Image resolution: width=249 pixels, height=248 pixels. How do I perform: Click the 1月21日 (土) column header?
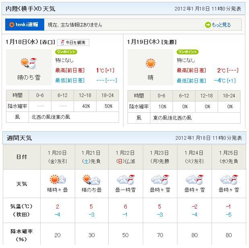pyautogui.click(x=91, y=157)
